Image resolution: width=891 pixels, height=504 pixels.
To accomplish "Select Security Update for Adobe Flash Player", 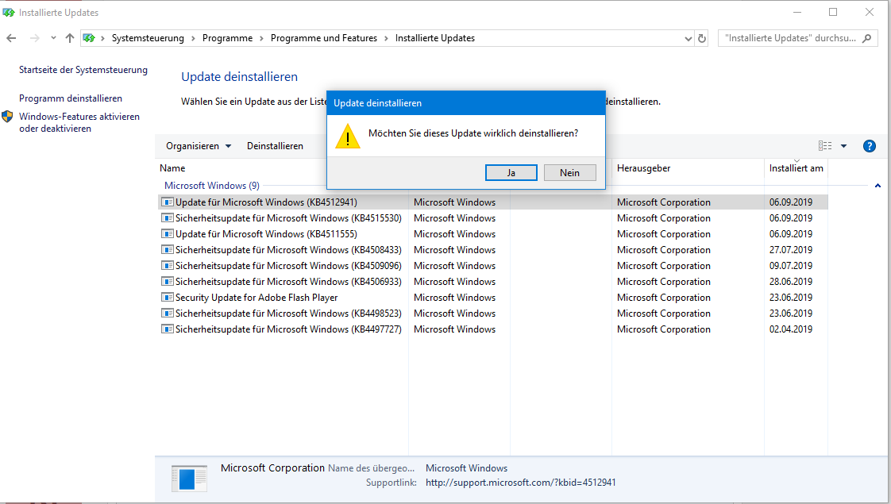I will pos(492,298).
